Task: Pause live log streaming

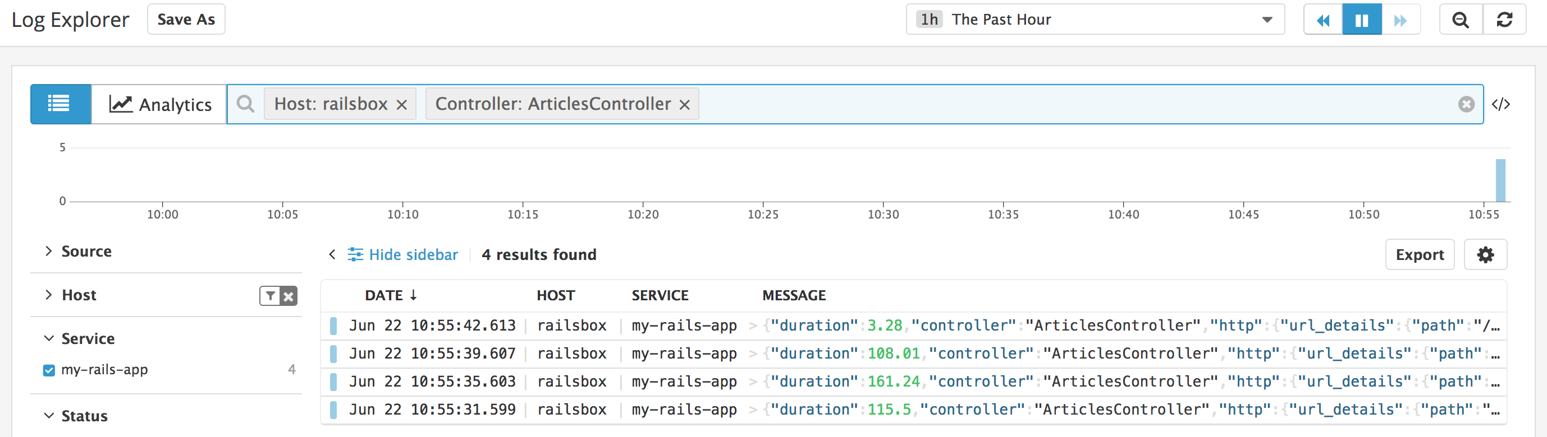Action: [x=1362, y=20]
